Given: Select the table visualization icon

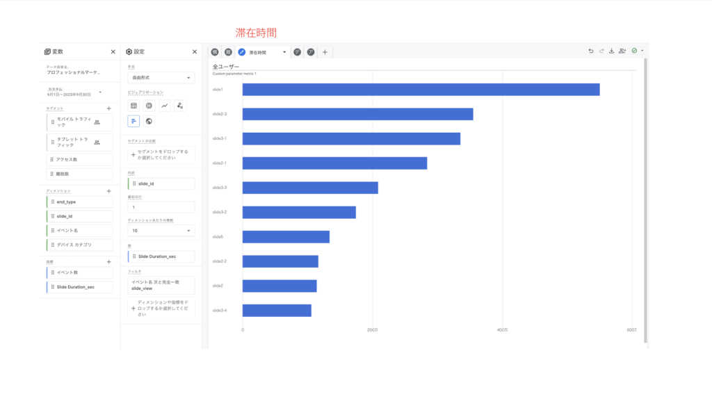Looking at the screenshot, I should [x=134, y=106].
